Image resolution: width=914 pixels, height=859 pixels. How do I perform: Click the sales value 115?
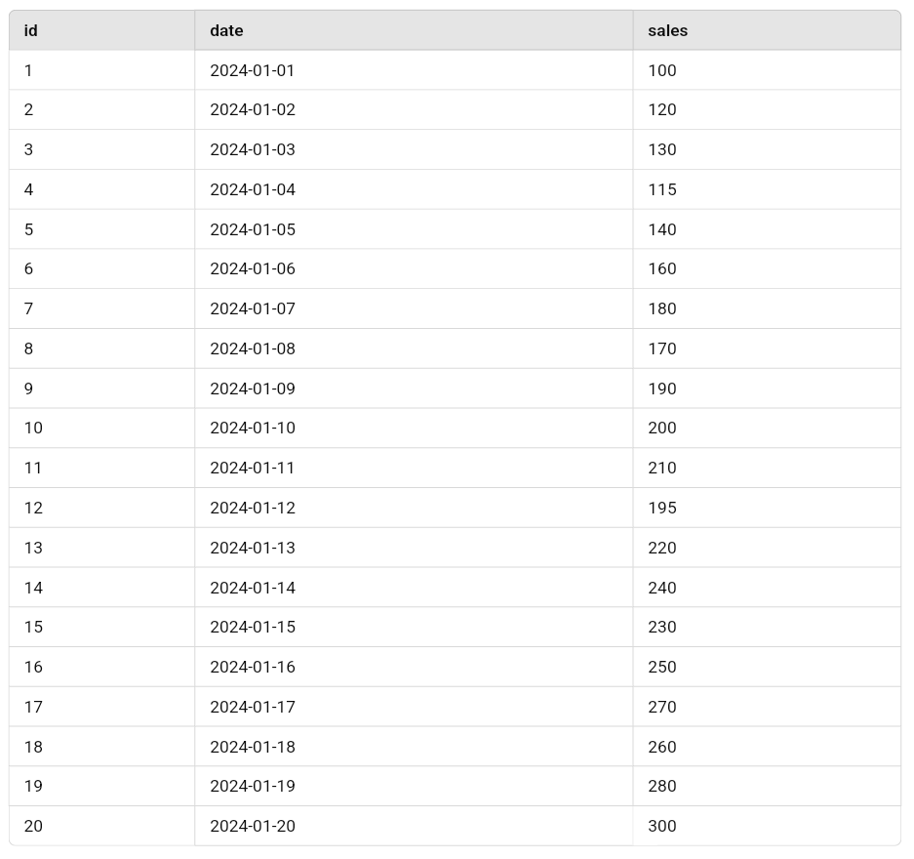661,189
